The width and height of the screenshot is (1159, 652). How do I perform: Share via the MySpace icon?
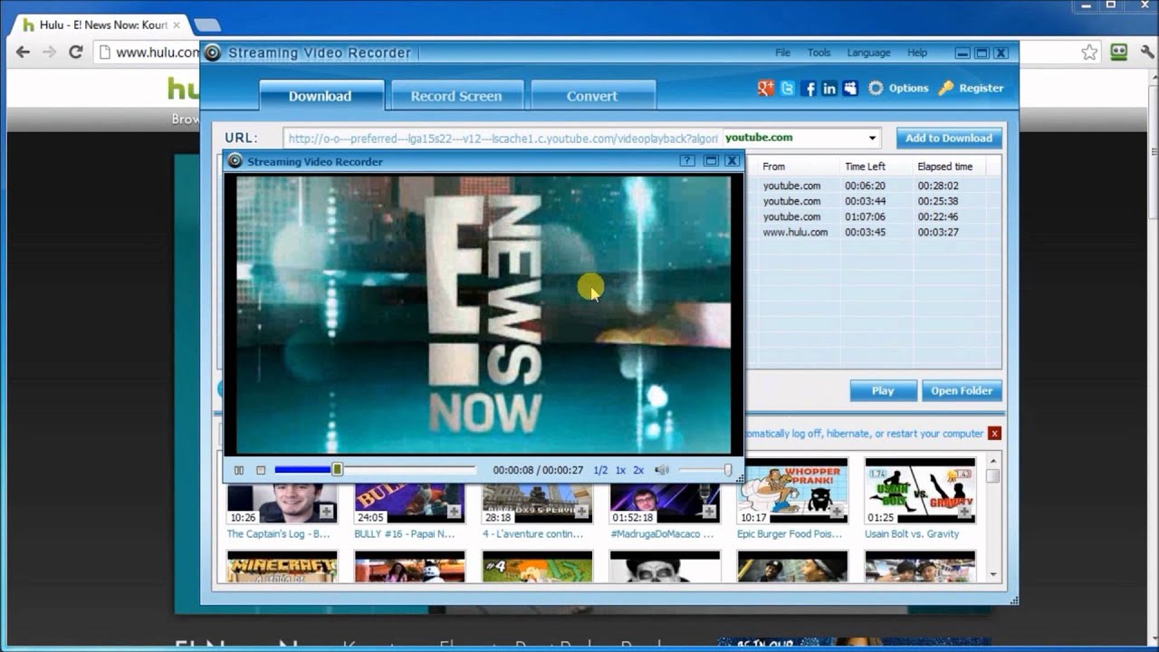point(850,88)
